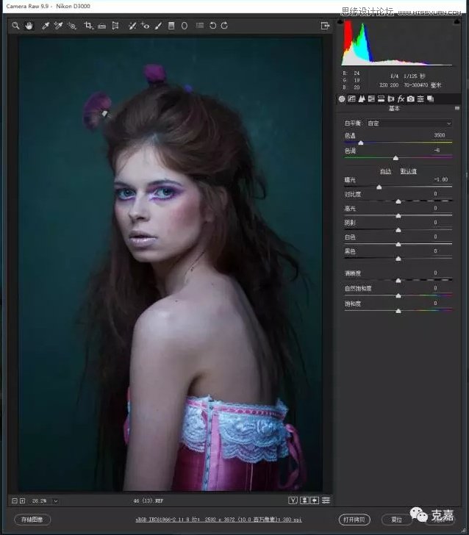469x535 pixels.
Task: Click the 色温 temperature slider handle
Action: [x=360, y=143]
